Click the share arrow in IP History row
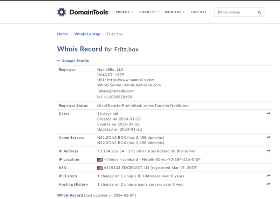This screenshot has height=199, width=280. pos(268,176)
